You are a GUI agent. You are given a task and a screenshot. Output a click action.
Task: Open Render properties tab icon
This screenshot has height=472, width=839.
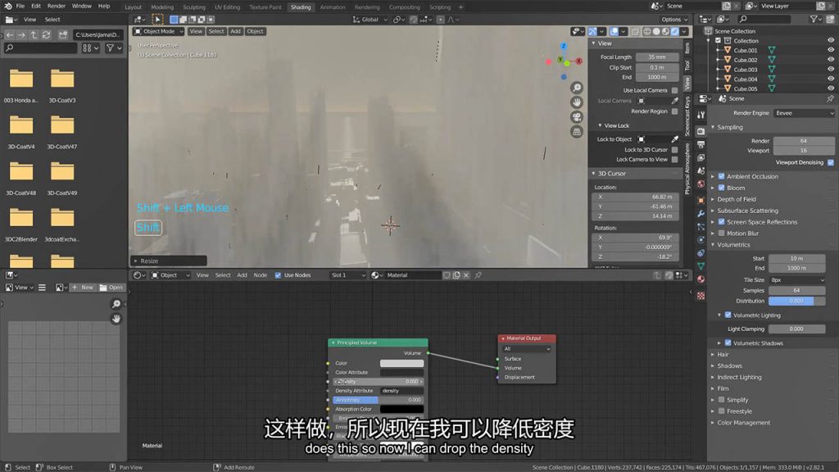coord(701,131)
